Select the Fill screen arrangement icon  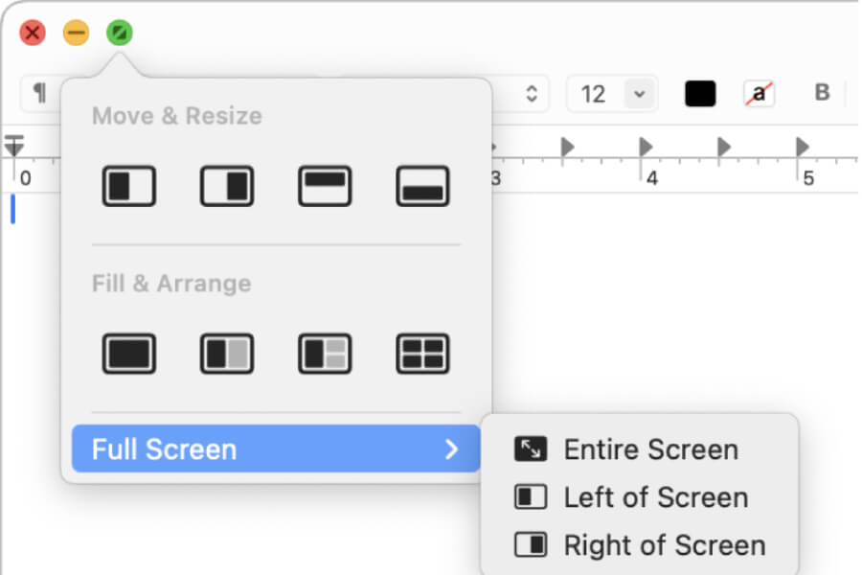128,353
